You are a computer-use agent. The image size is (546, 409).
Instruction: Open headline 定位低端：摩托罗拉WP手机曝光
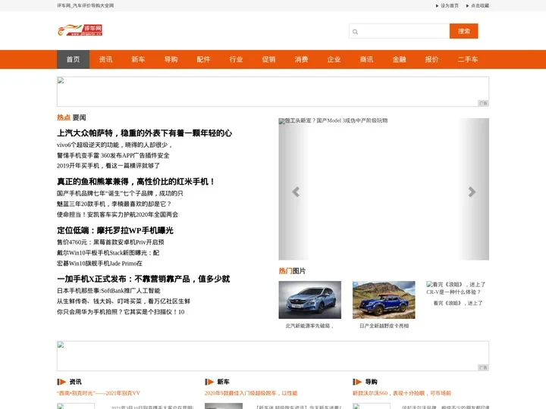[x=115, y=230]
